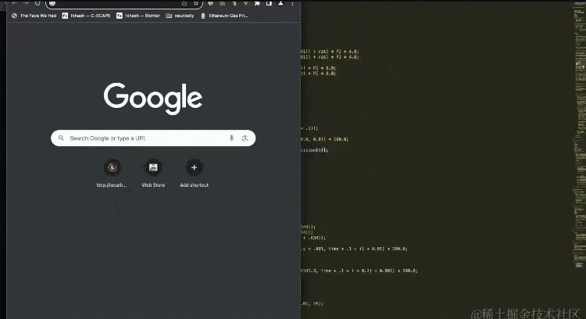The height and width of the screenshot is (319, 586).
Task: Bookmark this tab with the star icon
Action: (196, 3)
